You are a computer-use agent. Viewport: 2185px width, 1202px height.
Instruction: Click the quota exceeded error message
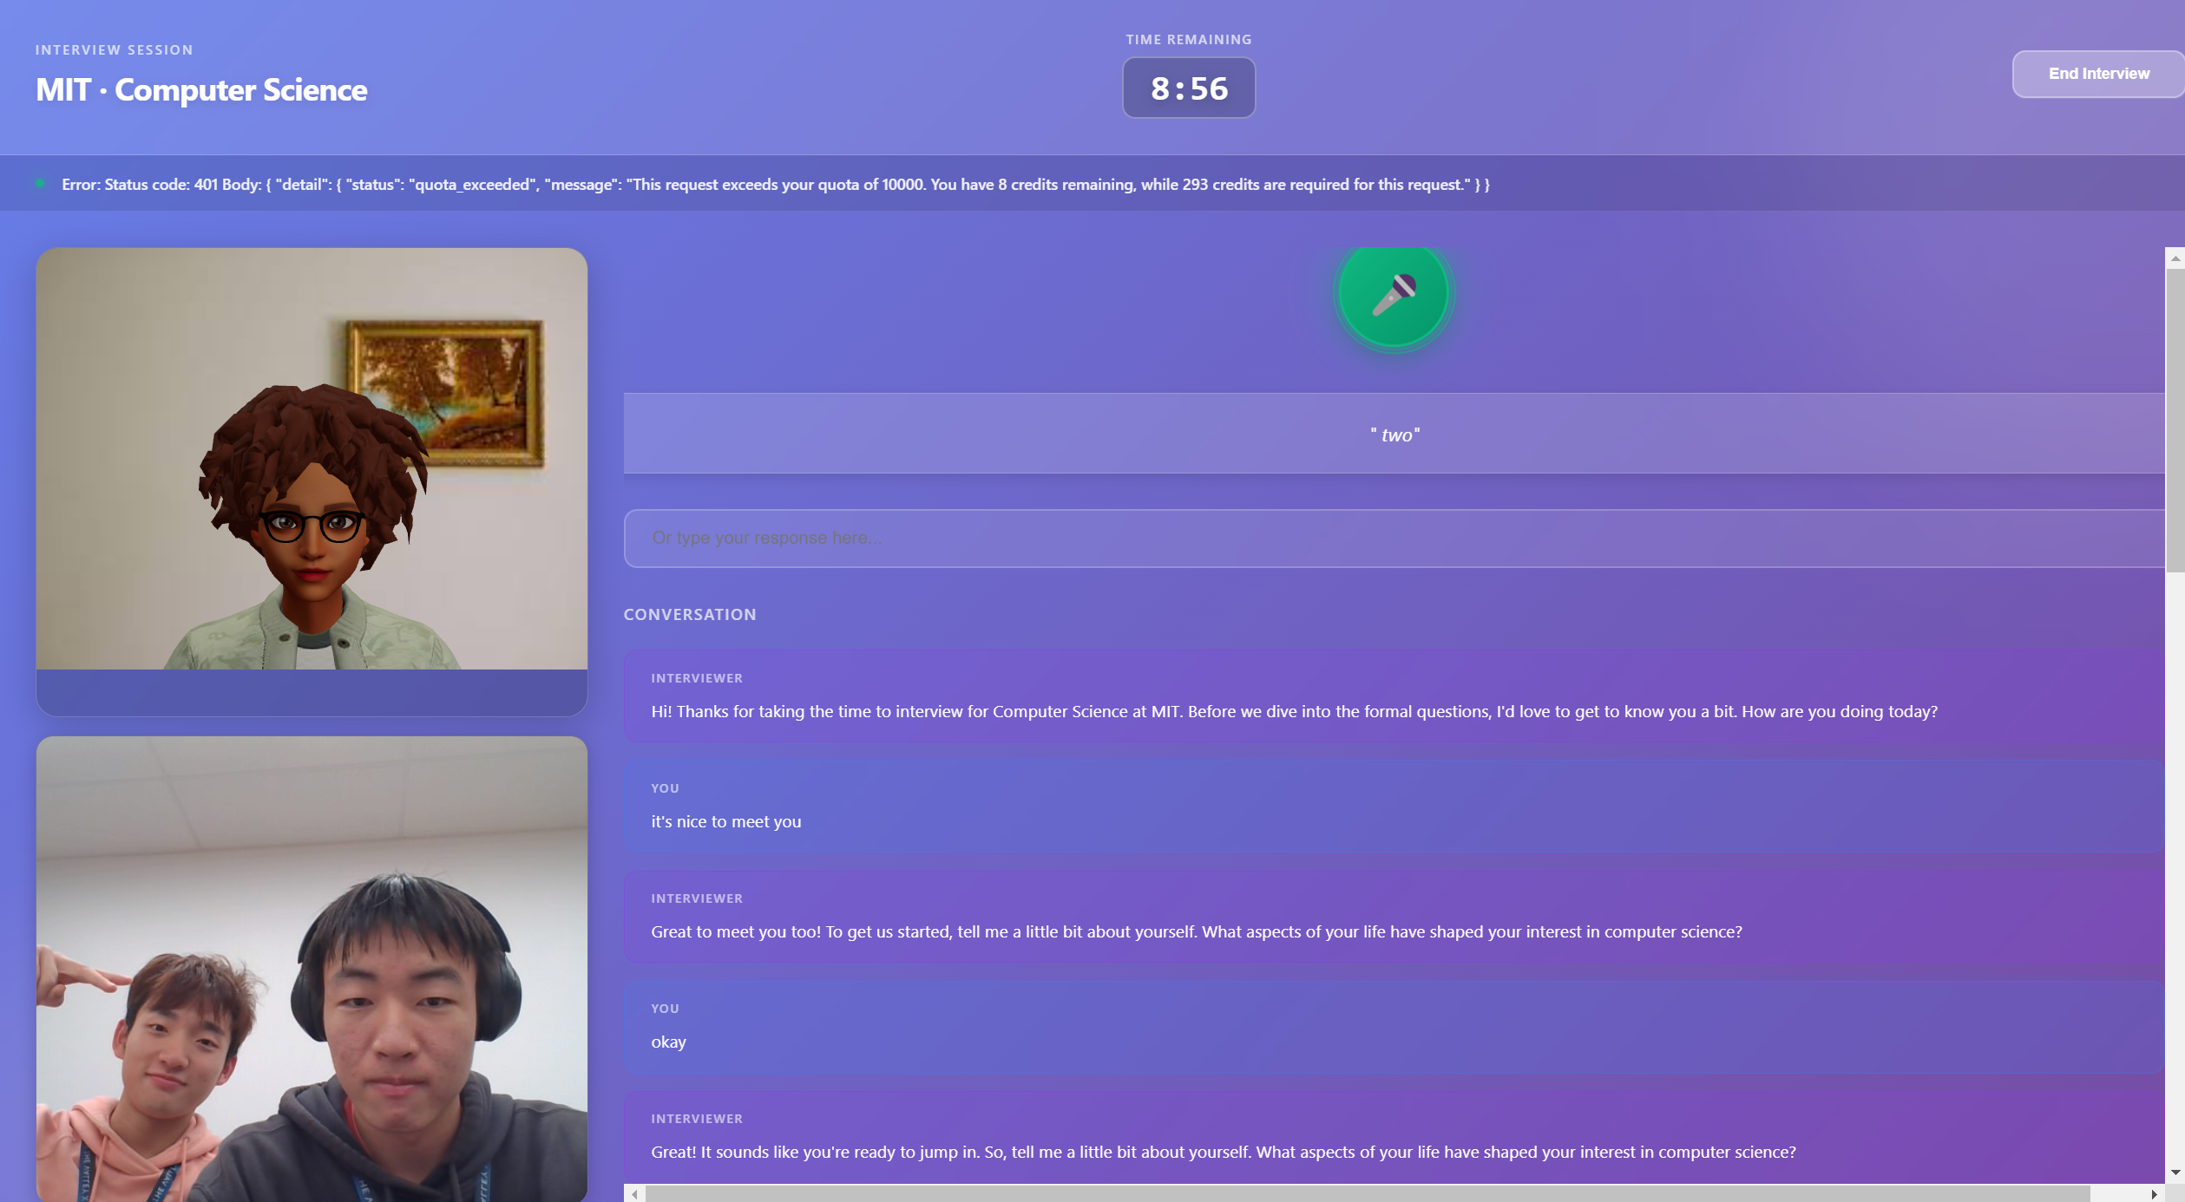(x=775, y=185)
